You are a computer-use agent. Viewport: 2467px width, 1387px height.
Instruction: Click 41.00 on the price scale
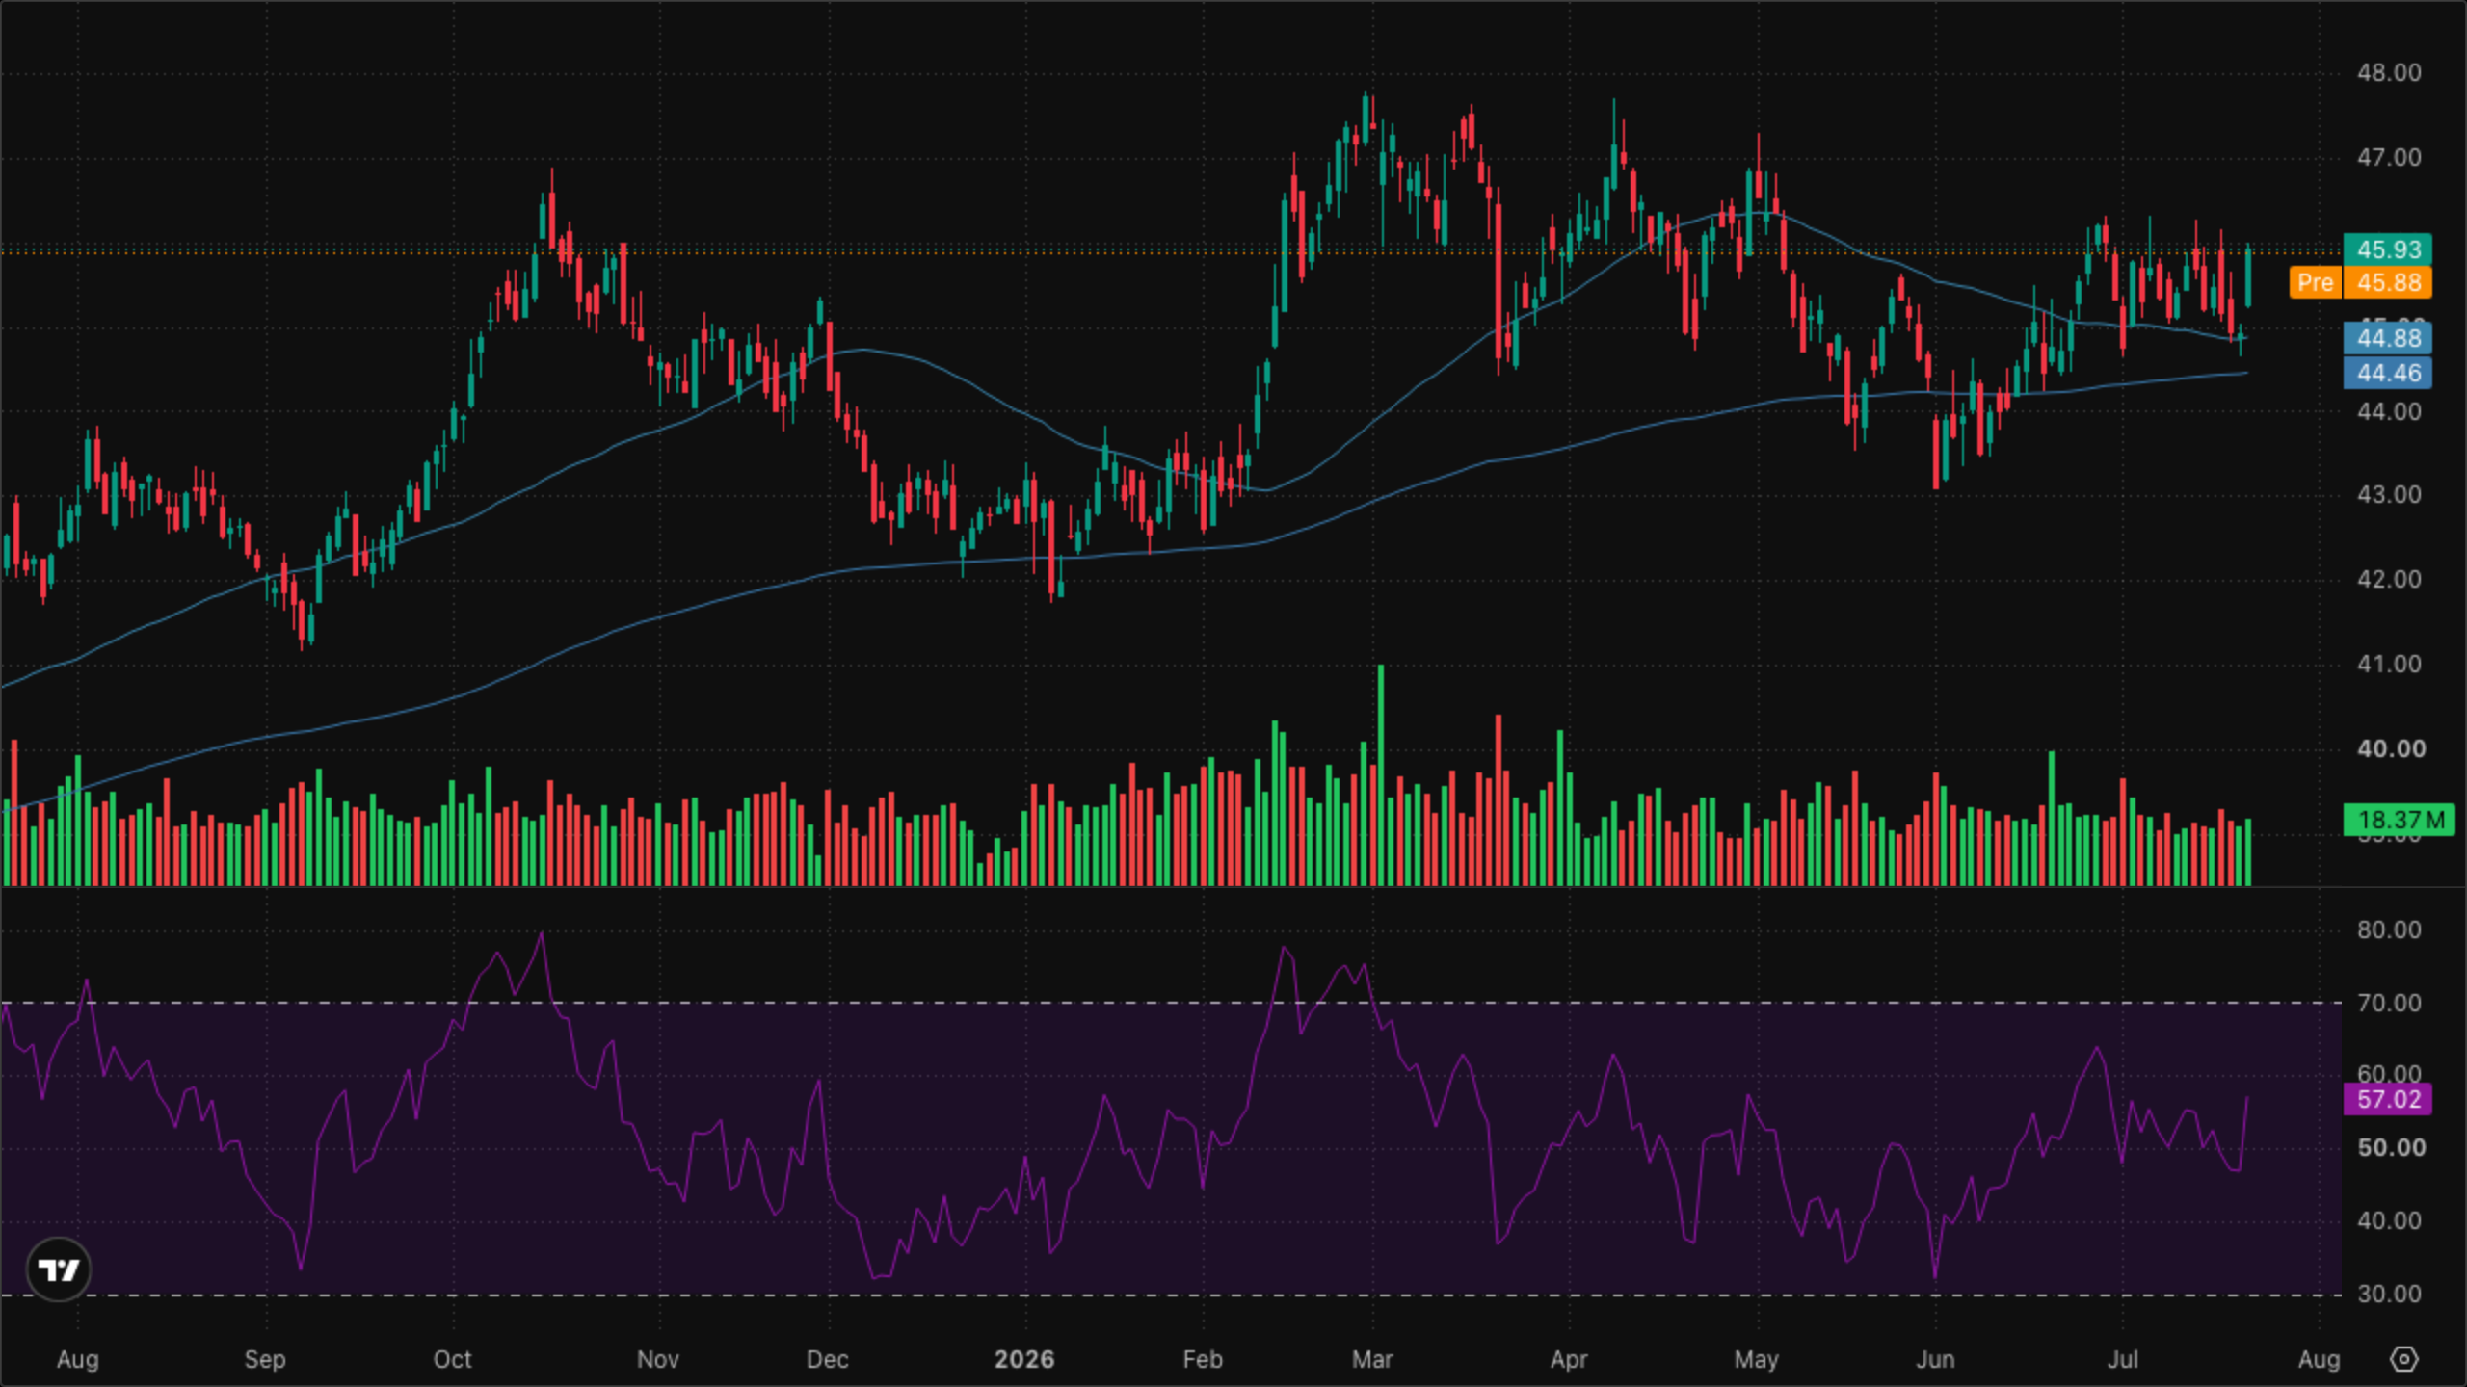[2389, 664]
